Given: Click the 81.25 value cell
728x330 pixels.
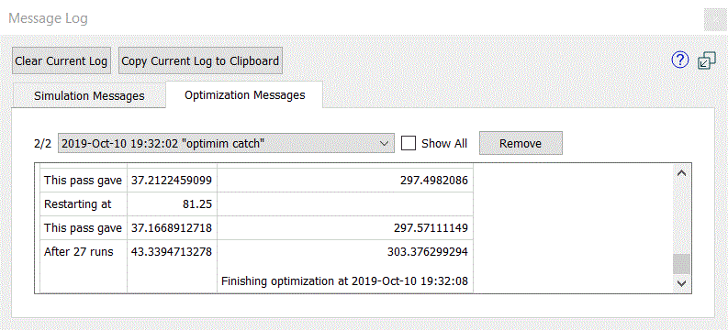Looking at the screenshot, I should pyautogui.click(x=172, y=203).
